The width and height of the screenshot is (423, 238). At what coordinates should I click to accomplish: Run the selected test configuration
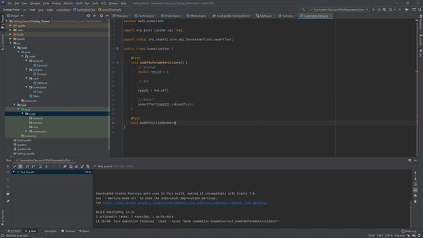click(x=373, y=9)
